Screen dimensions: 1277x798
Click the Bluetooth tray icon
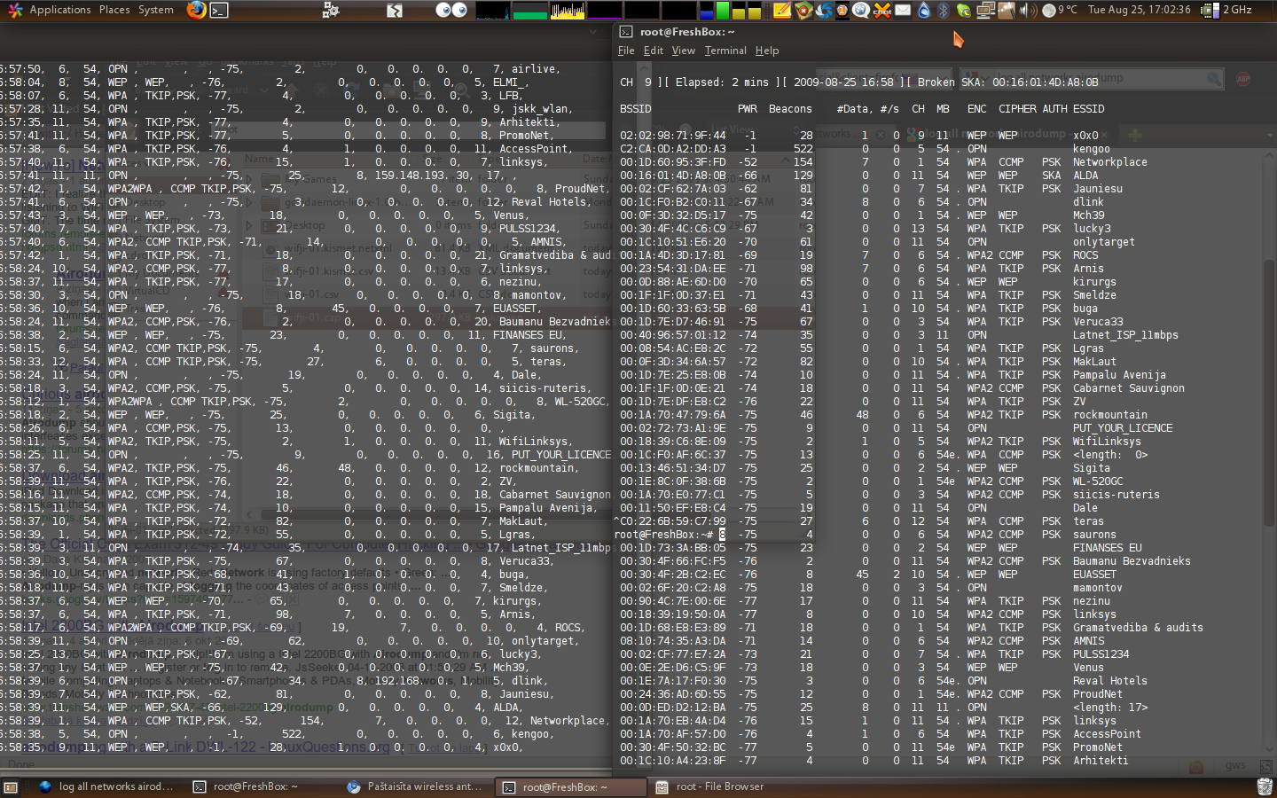coord(944,10)
